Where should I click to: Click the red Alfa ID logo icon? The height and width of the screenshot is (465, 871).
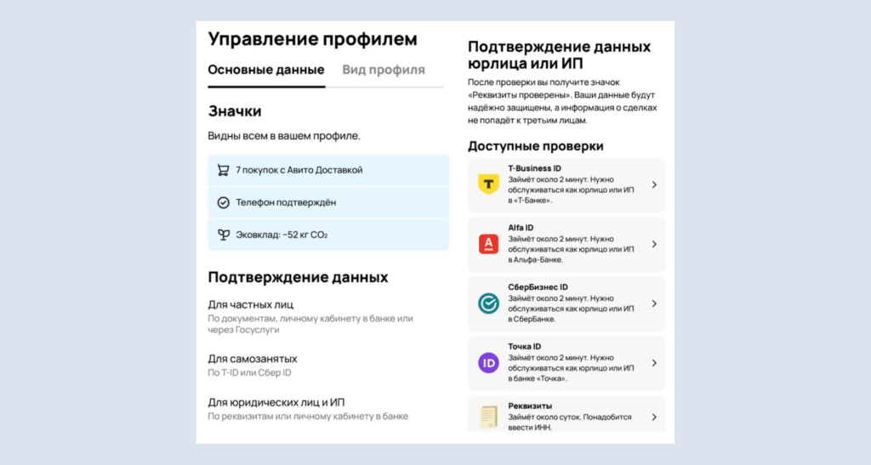click(x=488, y=244)
